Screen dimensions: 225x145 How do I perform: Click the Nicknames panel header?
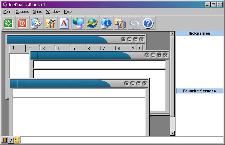click(x=200, y=33)
